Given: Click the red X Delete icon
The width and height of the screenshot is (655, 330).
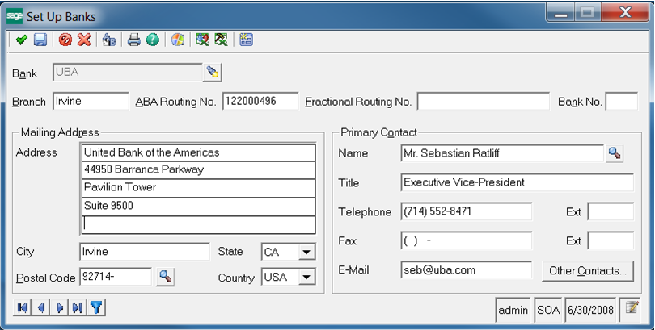Looking at the screenshot, I should point(83,40).
